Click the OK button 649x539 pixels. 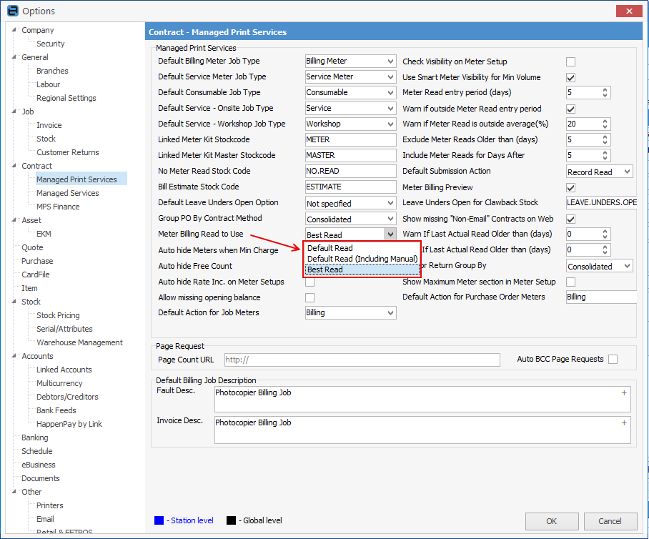click(552, 521)
